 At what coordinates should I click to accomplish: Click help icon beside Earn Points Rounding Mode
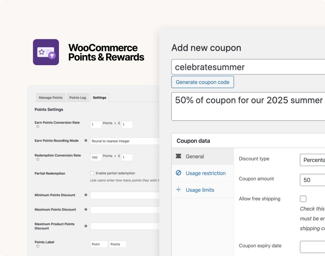86,141
